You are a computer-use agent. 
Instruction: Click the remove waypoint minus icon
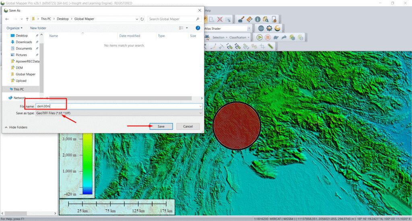tap(300, 37)
